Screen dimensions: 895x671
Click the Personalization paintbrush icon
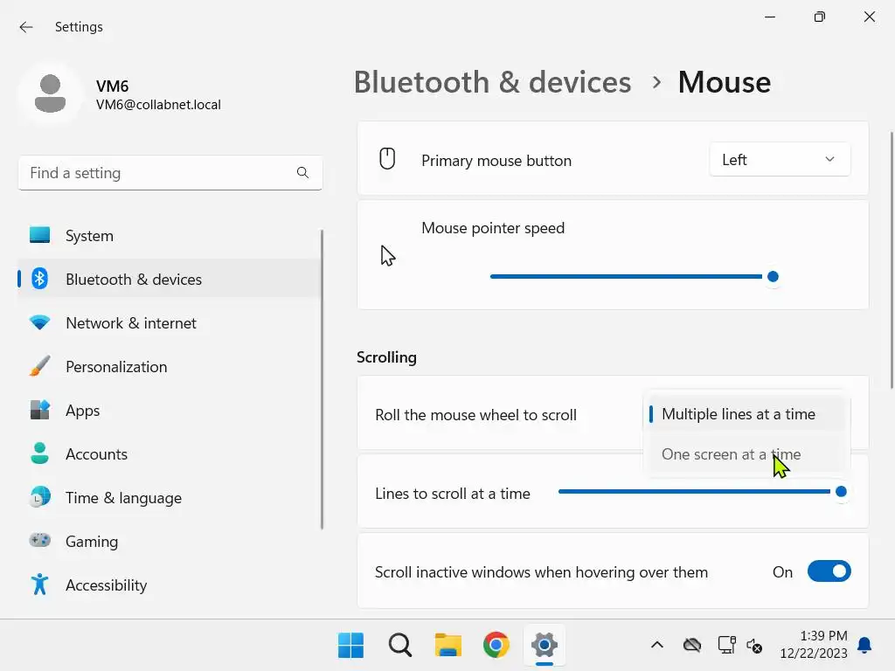point(40,367)
